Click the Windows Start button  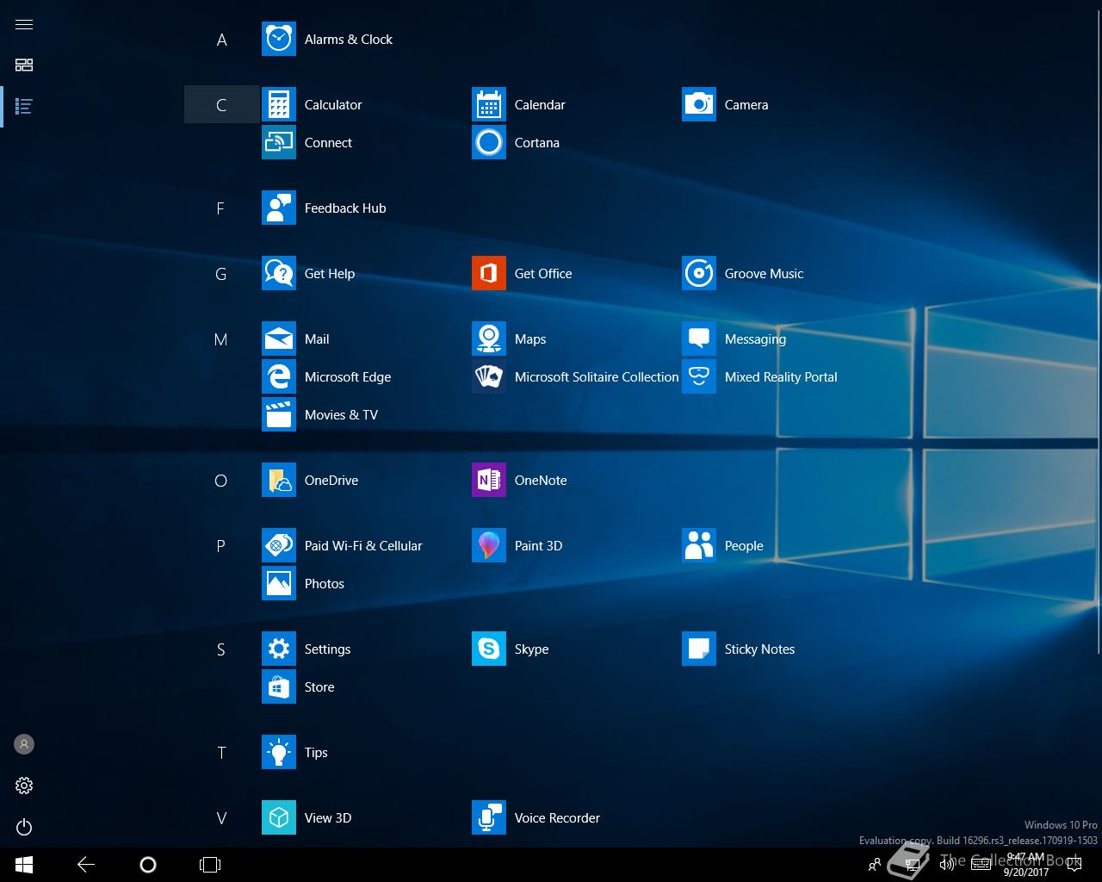[x=24, y=865]
